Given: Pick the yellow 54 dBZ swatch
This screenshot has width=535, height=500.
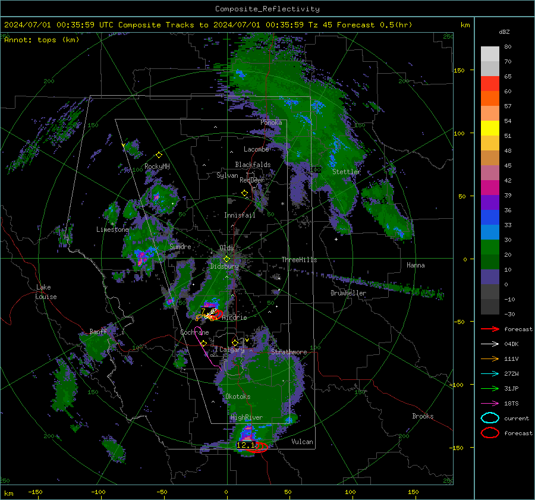Looking at the screenshot, I should [x=490, y=128].
